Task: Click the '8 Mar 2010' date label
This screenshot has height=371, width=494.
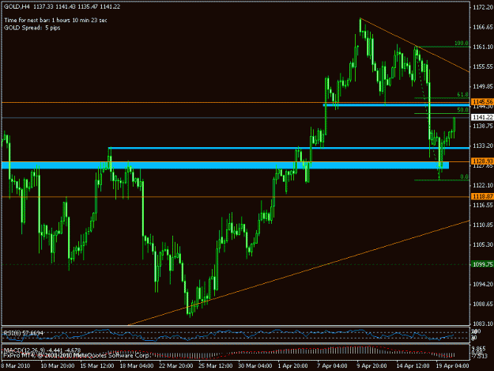Action: point(16,366)
